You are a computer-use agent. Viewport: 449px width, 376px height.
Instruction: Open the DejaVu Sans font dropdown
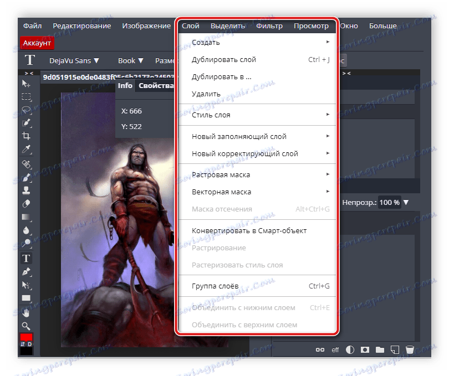[74, 61]
